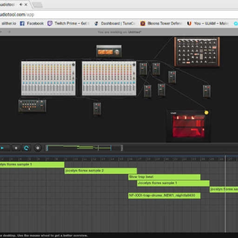Click the round knob at top-right of left mixer

73,65
